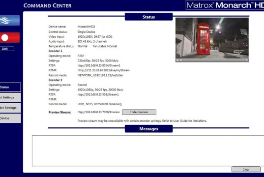Start recording with the red record button
The image size is (264, 177).
[10, 38]
